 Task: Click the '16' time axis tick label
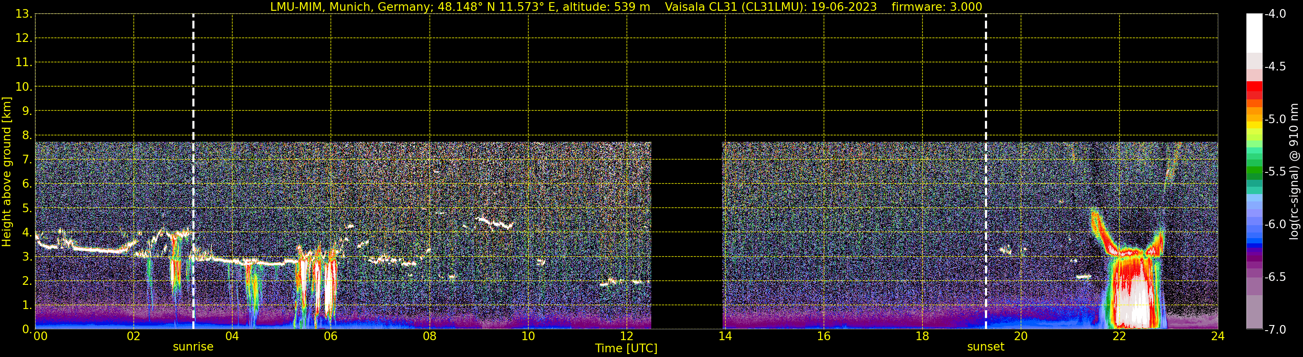point(823,336)
